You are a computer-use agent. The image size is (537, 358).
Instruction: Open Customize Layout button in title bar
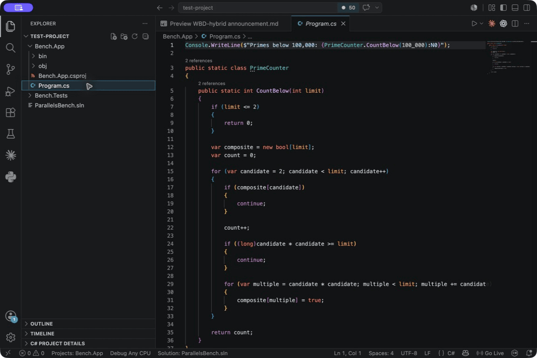(492, 7)
